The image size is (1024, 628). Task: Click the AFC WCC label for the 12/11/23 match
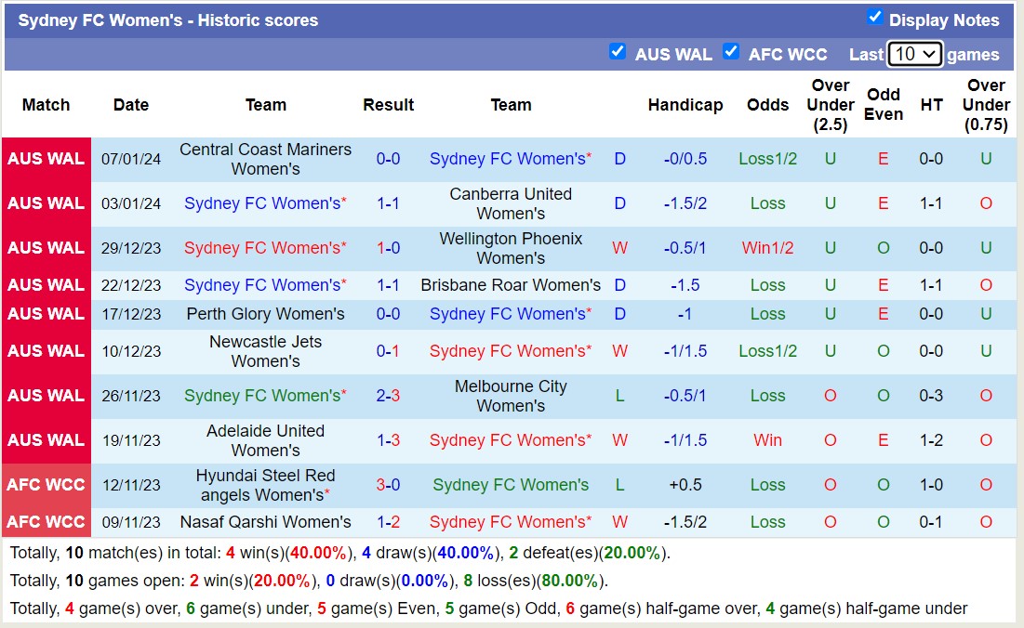tap(46, 485)
